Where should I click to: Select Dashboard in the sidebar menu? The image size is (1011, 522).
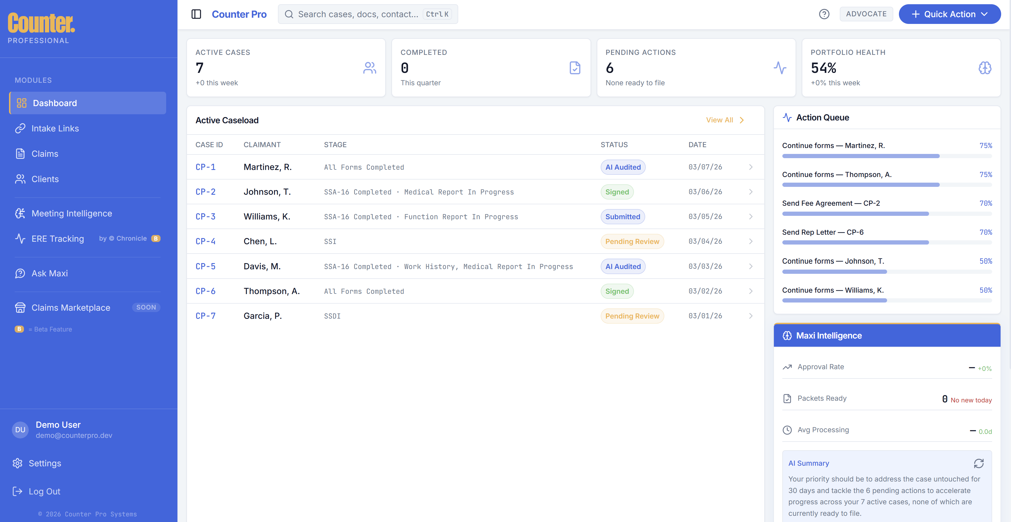[55, 103]
